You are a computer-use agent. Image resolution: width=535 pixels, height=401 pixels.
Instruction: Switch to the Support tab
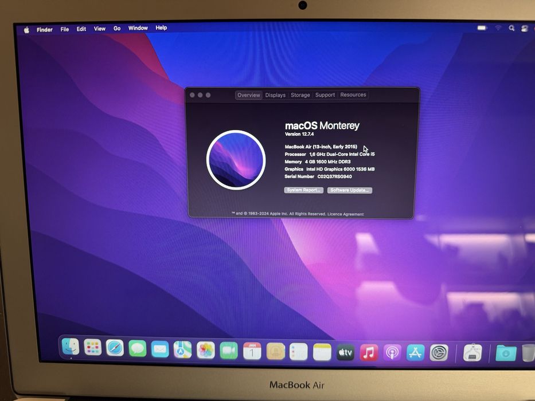coord(325,95)
